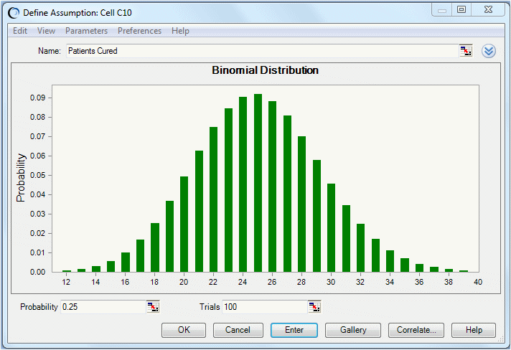Click the x-axis label 12
The height and width of the screenshot is (350, 511).
coord(66,282)
